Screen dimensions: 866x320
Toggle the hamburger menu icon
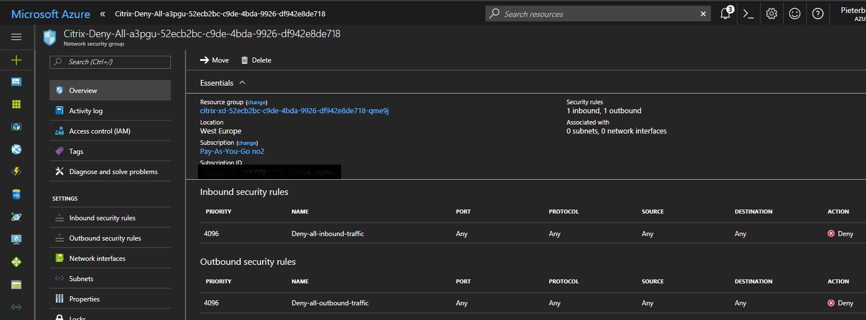(16, 37)
